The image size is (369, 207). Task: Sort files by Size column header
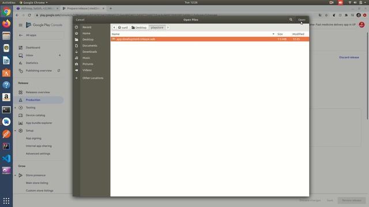280,34
